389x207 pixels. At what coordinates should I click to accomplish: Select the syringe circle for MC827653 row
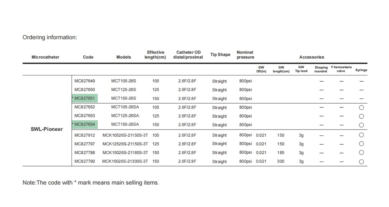361,116
